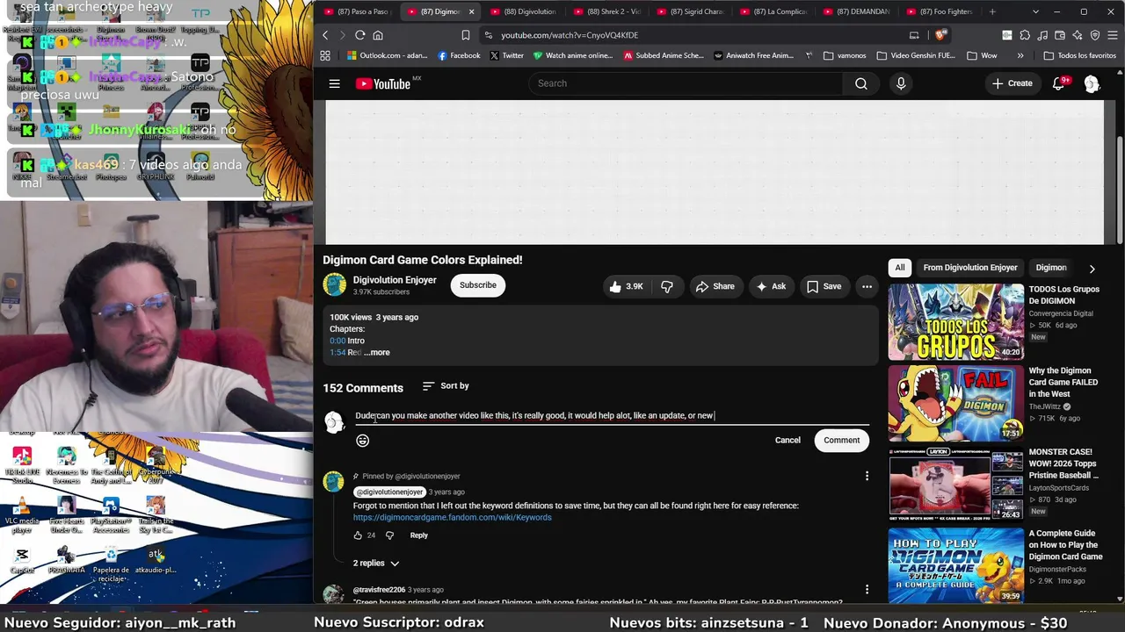Open options menu for the pinned comment
The image size is (1125, 632).
pos(867,476)
